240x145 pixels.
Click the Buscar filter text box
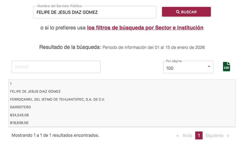pyautogui.click(x=56, y=67)
